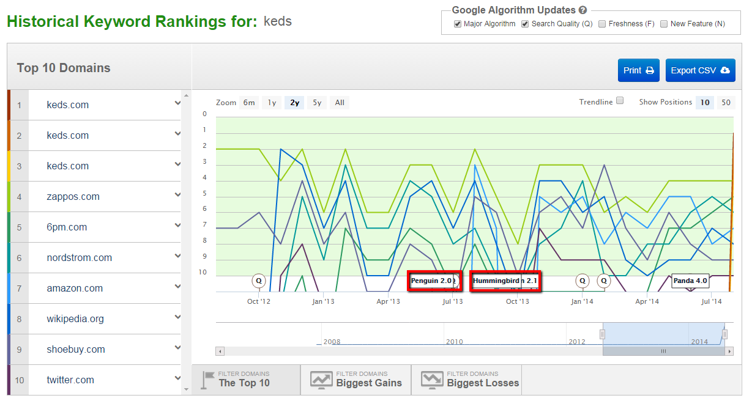The image size is (752, 401).
Task: Open The Top 10 filter tab
Action: [x=245, y=380]
